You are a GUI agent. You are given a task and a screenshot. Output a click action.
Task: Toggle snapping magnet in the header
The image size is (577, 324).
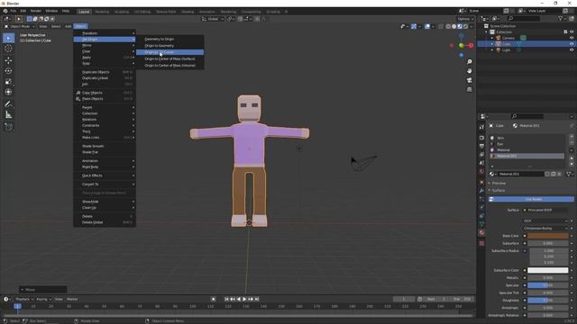pos(240,19)
